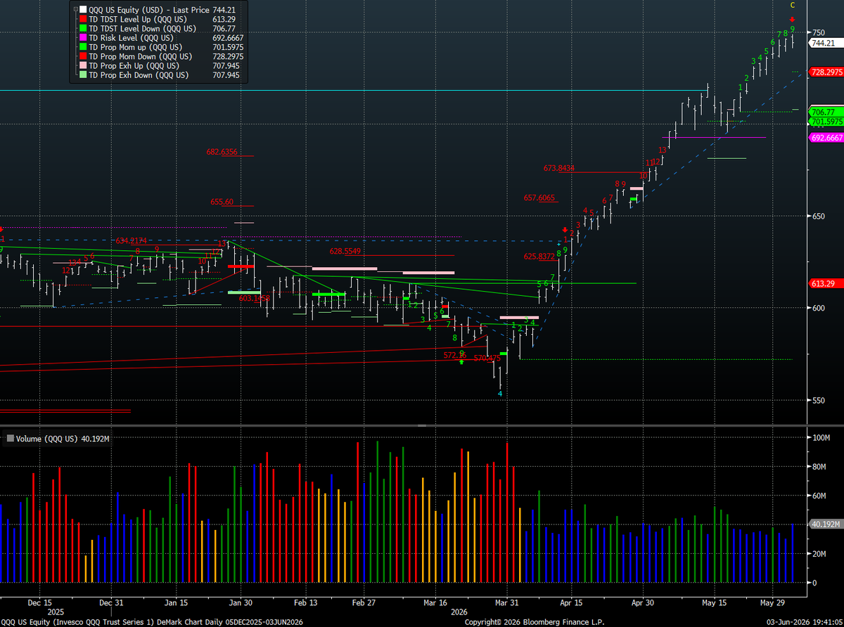Select legend label 'TD Prop Mom Down (QQQ US)'
Screen dimensions: 844x627
click(139, 56)
